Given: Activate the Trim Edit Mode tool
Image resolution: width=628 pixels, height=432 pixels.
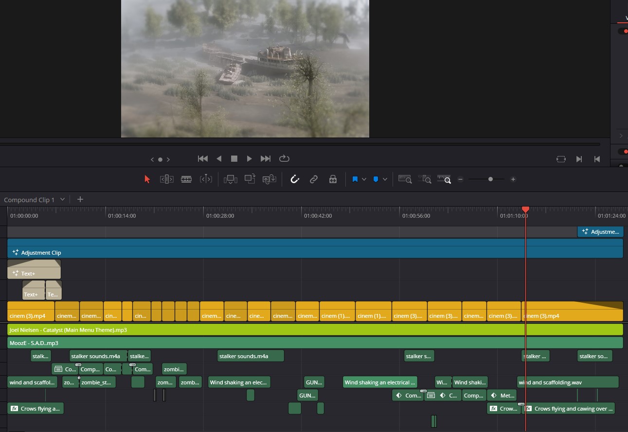Looking at the screenshot, I should 166,179.
